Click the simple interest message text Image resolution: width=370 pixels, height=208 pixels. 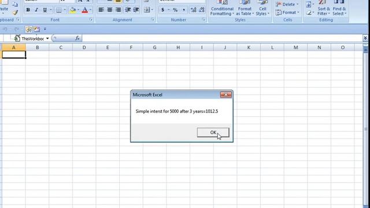click(x=177, y=111)
